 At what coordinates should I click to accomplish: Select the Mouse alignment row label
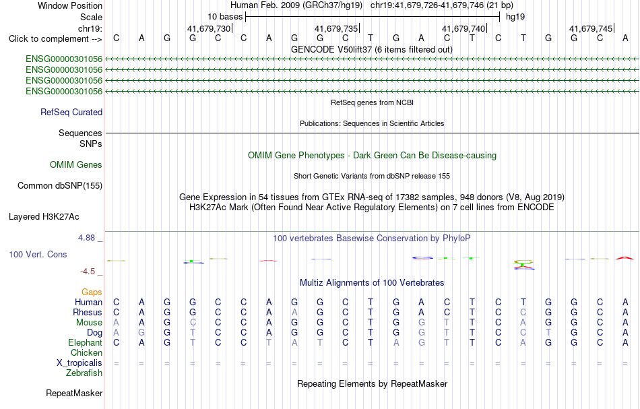point(89,323)
